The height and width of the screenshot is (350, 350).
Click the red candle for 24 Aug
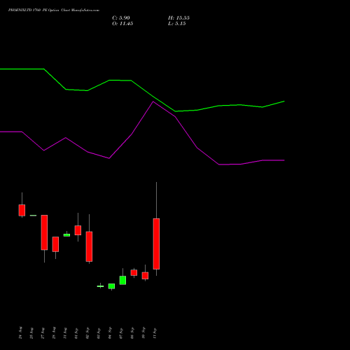tap(22, 210)
